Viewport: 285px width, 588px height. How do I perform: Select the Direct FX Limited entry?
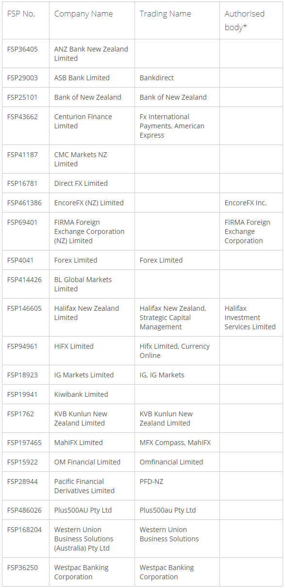(x=92, y=183)
